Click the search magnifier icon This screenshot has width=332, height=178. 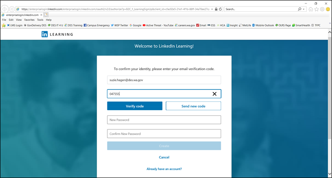pos(299,9)
